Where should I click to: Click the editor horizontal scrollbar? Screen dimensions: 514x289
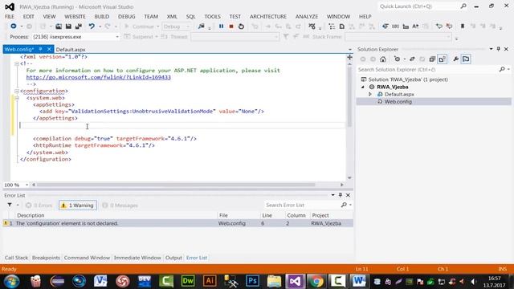pos(175,185)
